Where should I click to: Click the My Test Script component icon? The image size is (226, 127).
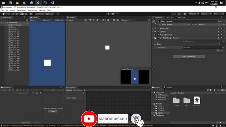point(155,38)
